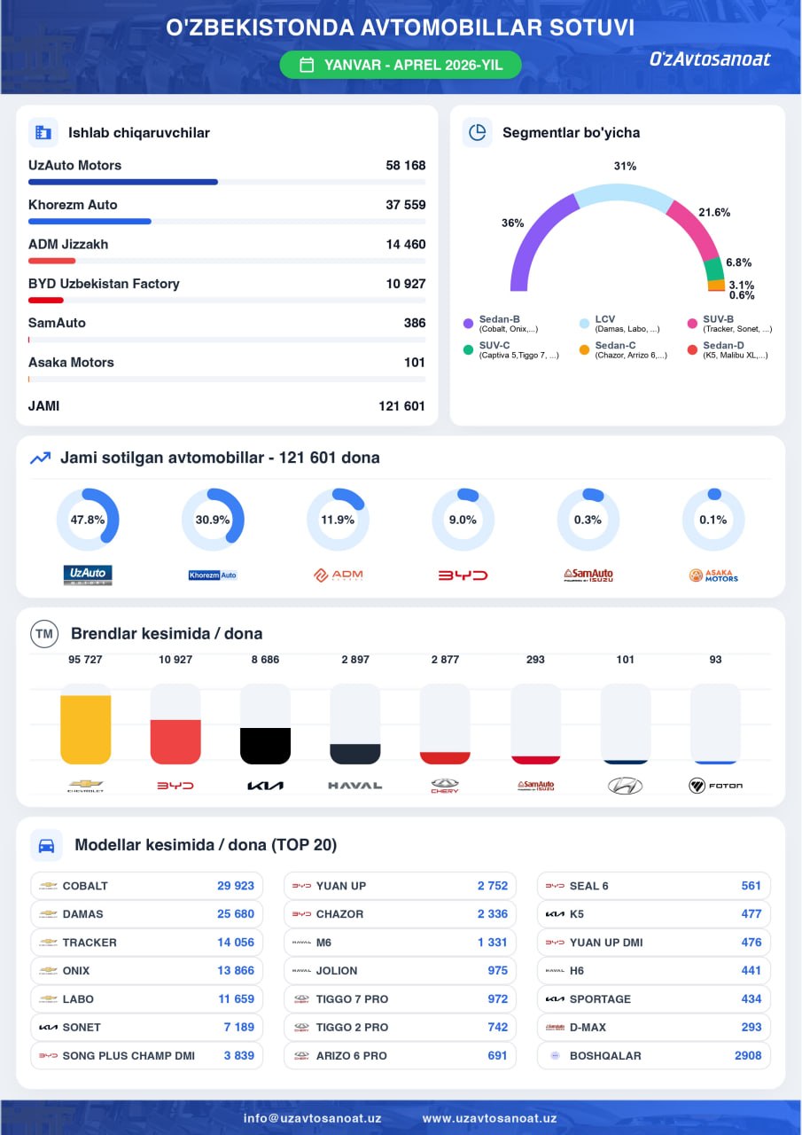802x1135 pixels.
Task: Click the Chevrolet logo under the yellow bar
Action: click(86, 786)
